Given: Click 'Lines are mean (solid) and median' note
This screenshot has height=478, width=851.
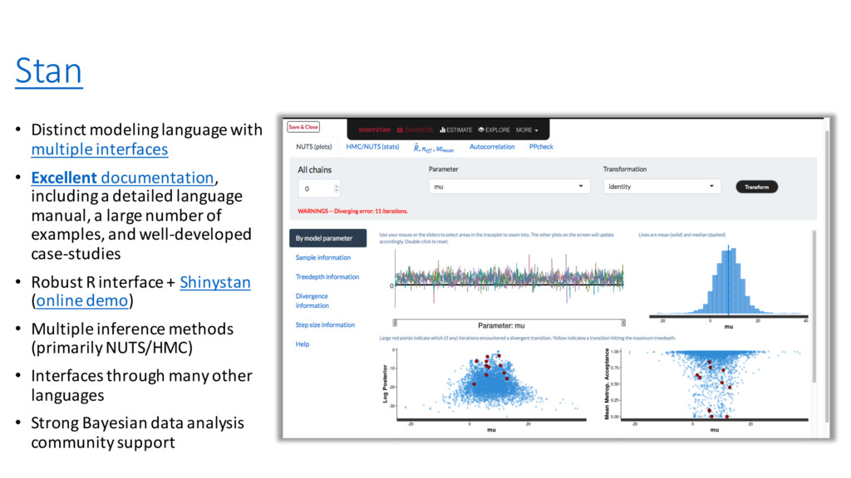Looking at the screenshot, I should tap(682, 235).
